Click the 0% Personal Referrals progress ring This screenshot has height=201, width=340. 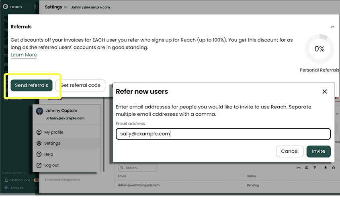(319, 49)
